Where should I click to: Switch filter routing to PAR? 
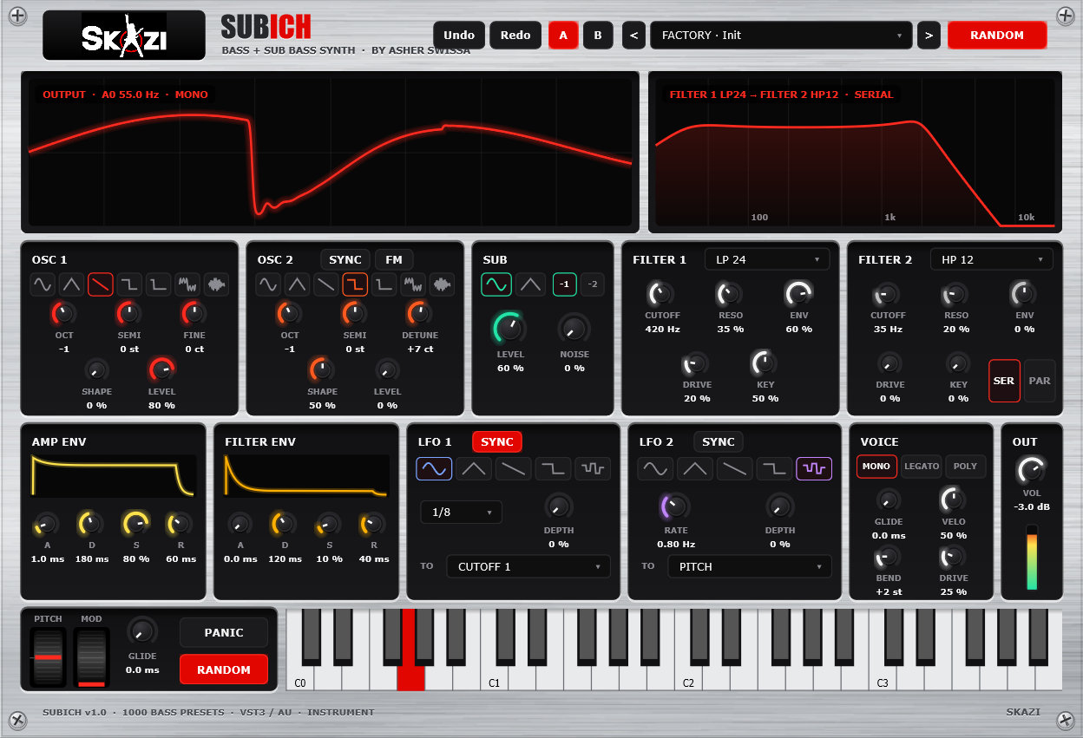click(x=1040, y=381)
